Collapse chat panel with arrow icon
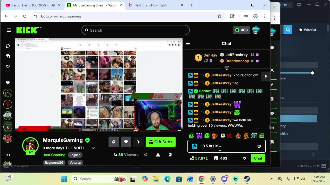The image size is (330, 185). pyautogui.click(x=188, y=44)
